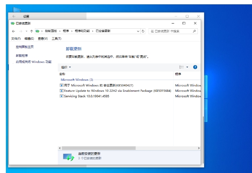Click the change view layout icon
The width and height of the screenshot is (252, 173).
click(181, 67)
